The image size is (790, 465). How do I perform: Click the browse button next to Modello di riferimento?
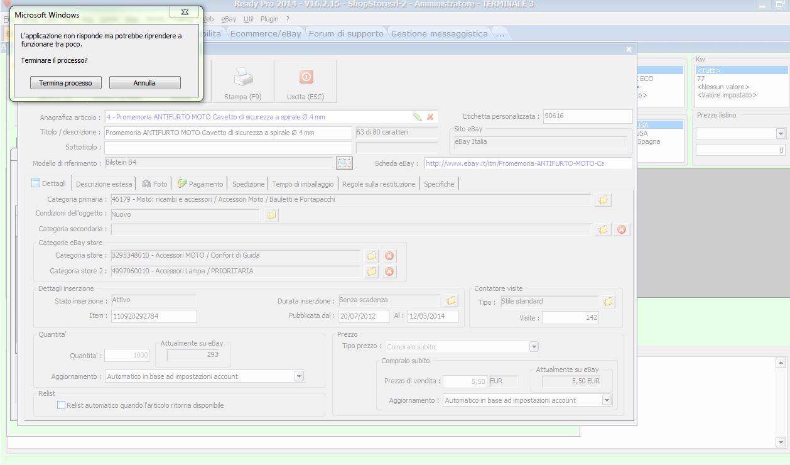click(344, 163)
